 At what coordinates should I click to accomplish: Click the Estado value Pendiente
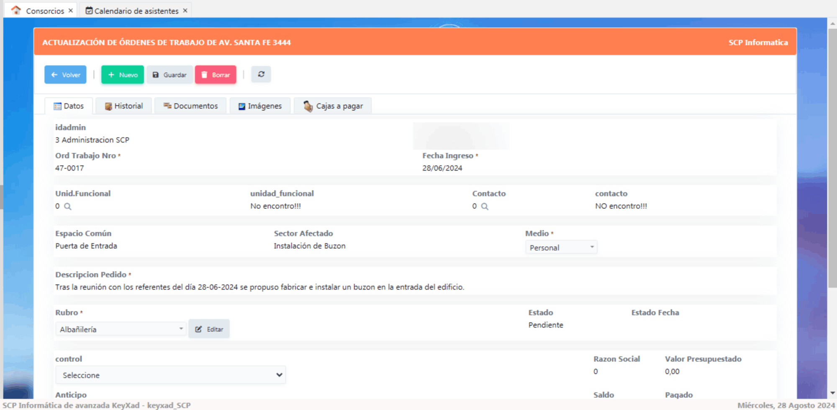point(546,325)
